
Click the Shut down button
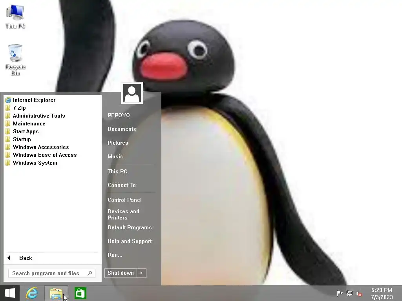coord(121,273)
